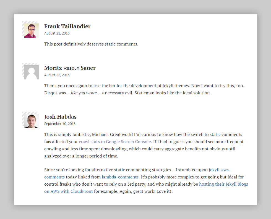Open the hosting Jekyll blogs on AWS CloudFront link
The width and height of the screenshot is (271, 219).
[223, 184]
